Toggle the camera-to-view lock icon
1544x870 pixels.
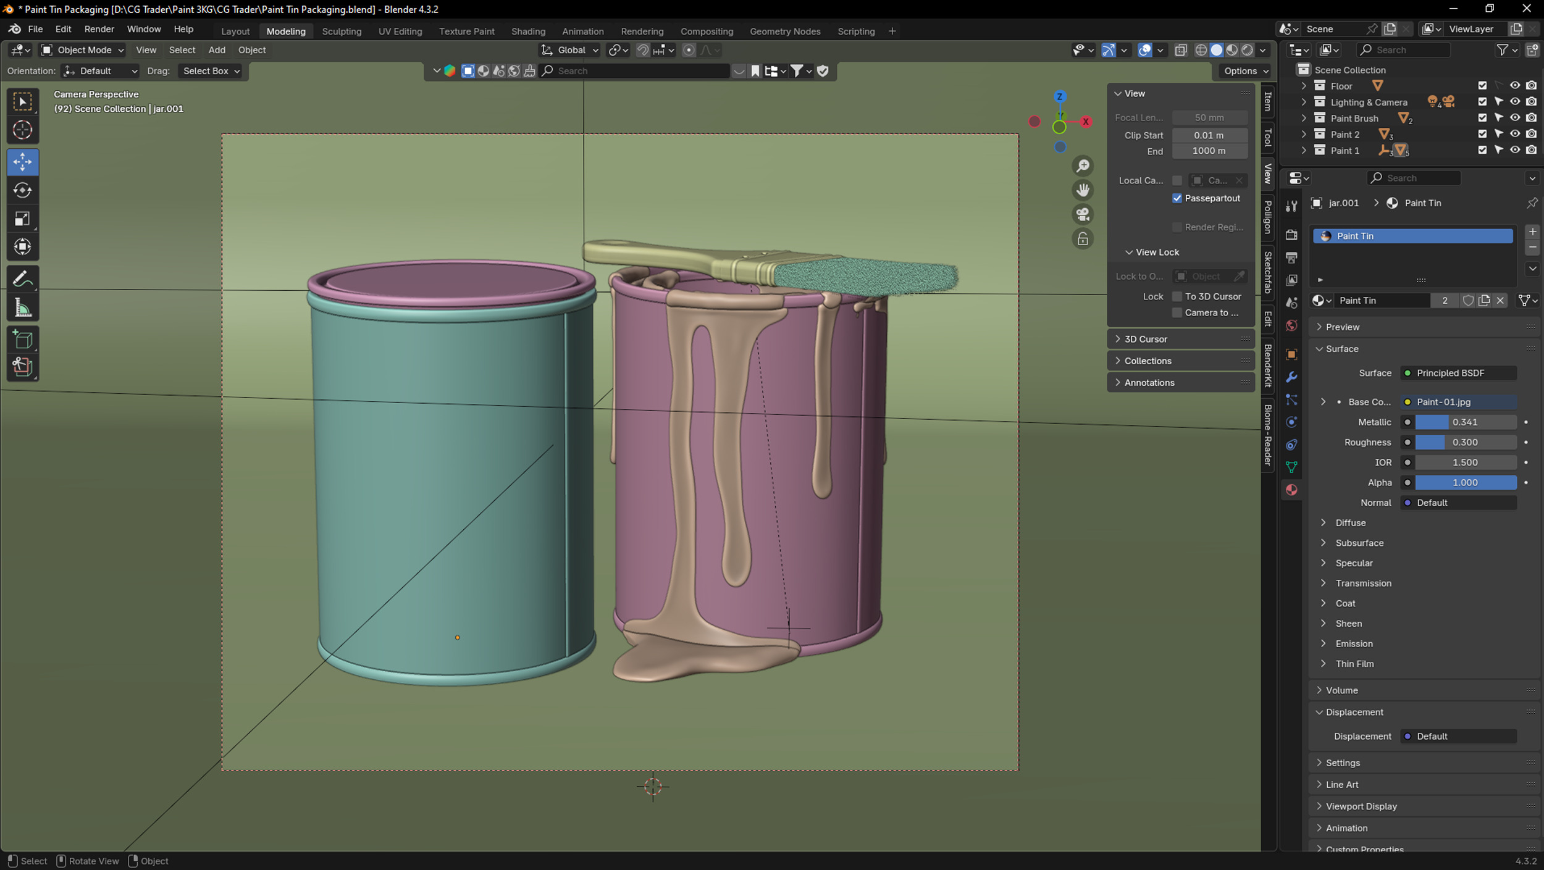coord(1083,239)
